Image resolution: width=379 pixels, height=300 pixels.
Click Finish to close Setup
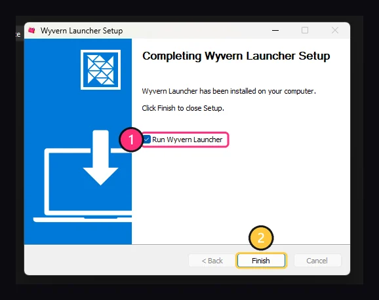point(261,261)
